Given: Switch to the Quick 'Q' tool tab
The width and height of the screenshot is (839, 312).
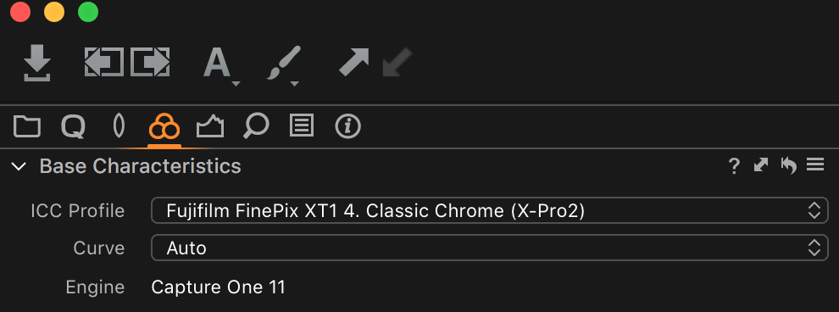Looking at the screenshot, I should (x=73, y=127).
